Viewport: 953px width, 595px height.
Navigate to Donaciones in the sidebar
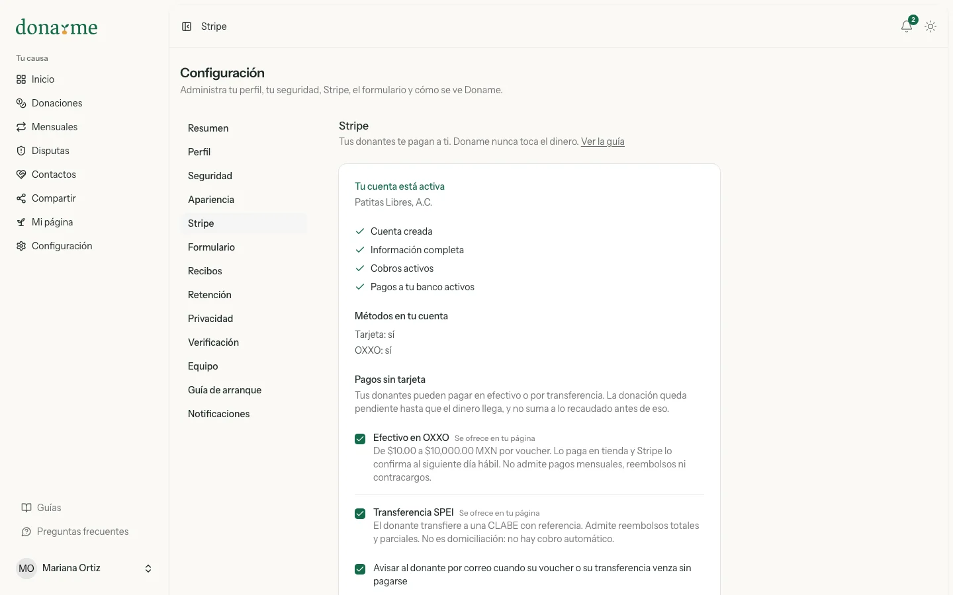(x=84, y=103)
